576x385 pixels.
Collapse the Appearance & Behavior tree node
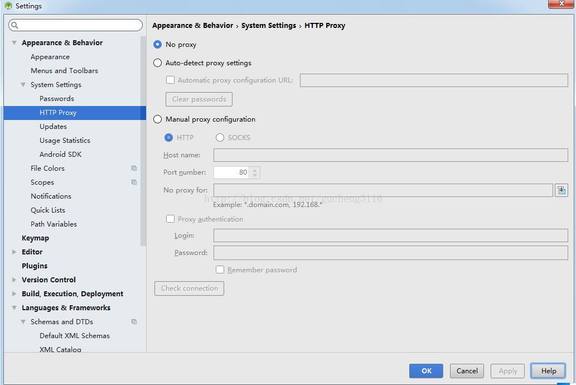point(14,42)
